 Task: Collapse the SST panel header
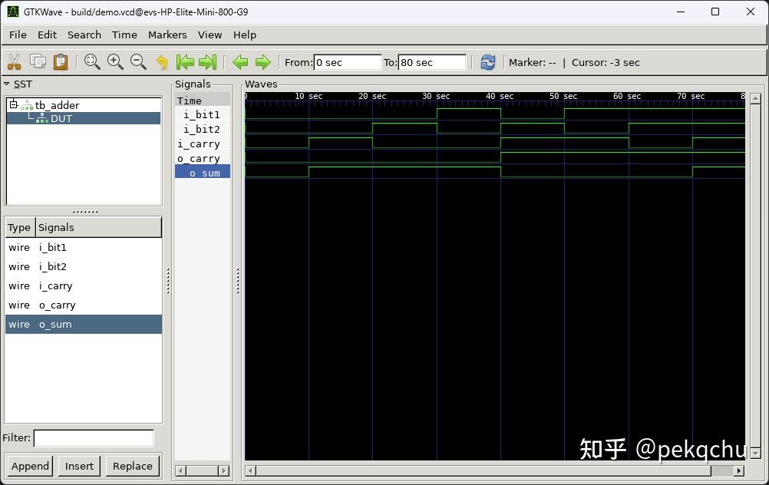pyautogui.click(x=7, y=84)
